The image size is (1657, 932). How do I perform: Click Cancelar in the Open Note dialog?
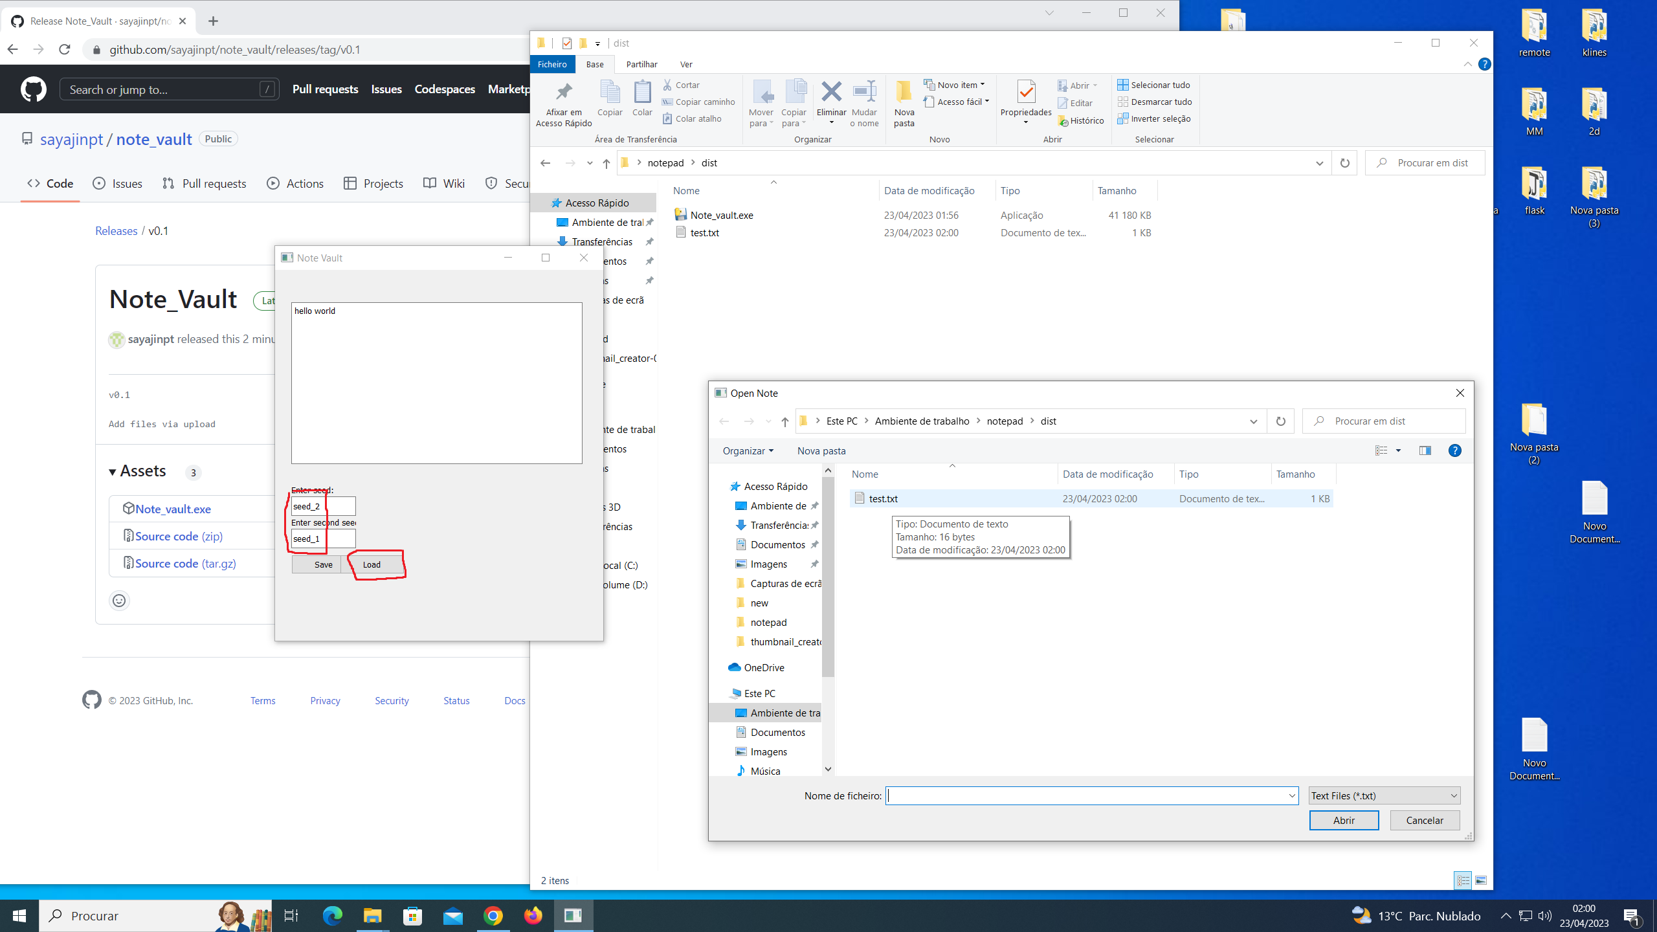[1424, 820]
